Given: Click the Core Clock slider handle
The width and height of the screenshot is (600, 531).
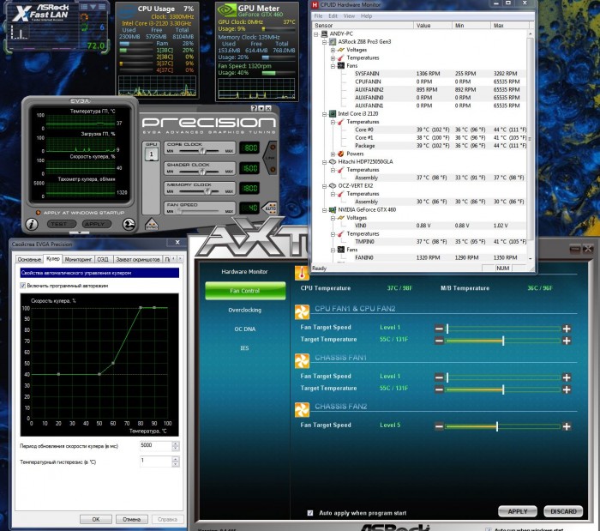Looking at the screenshot, I should coord(201,151).
